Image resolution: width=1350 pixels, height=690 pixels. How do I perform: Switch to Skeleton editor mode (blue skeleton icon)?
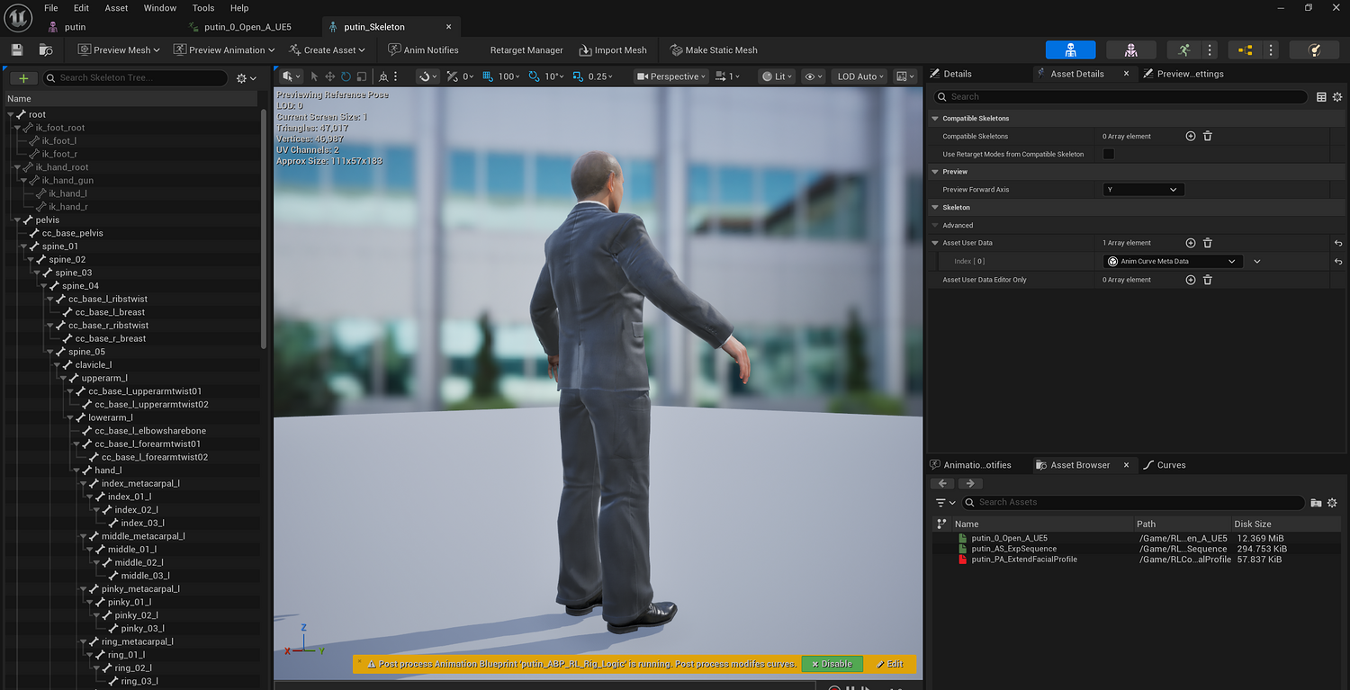1070,50
